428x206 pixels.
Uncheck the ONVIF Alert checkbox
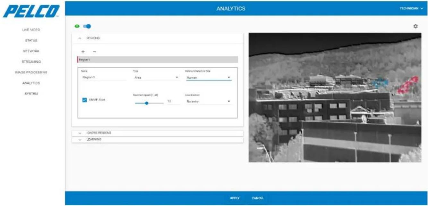[84, 100]
